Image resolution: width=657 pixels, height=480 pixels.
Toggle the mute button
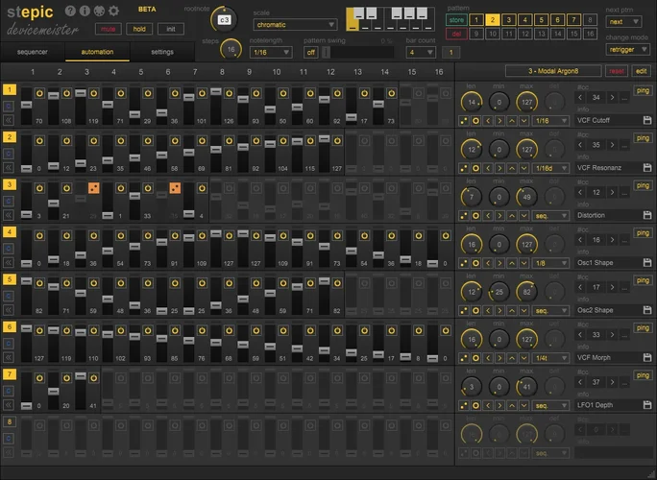point(109,29)
